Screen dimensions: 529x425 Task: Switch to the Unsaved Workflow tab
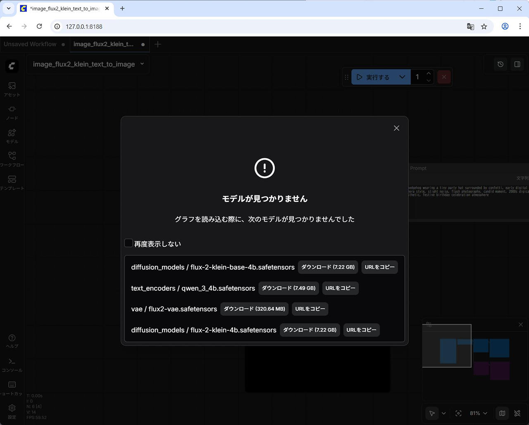click(x=30, y=44)
